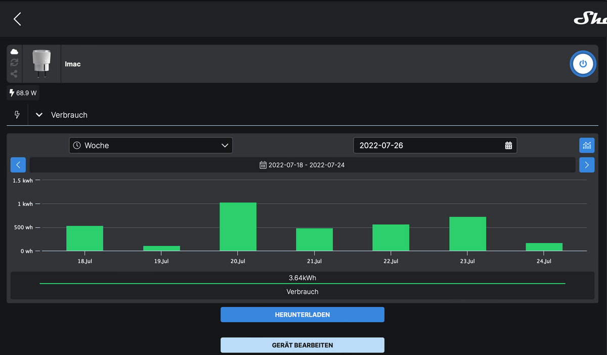Click the GERÄT BEARBEITEN button
The width and height of the screenshot is (607, 355).
[302, 345]
